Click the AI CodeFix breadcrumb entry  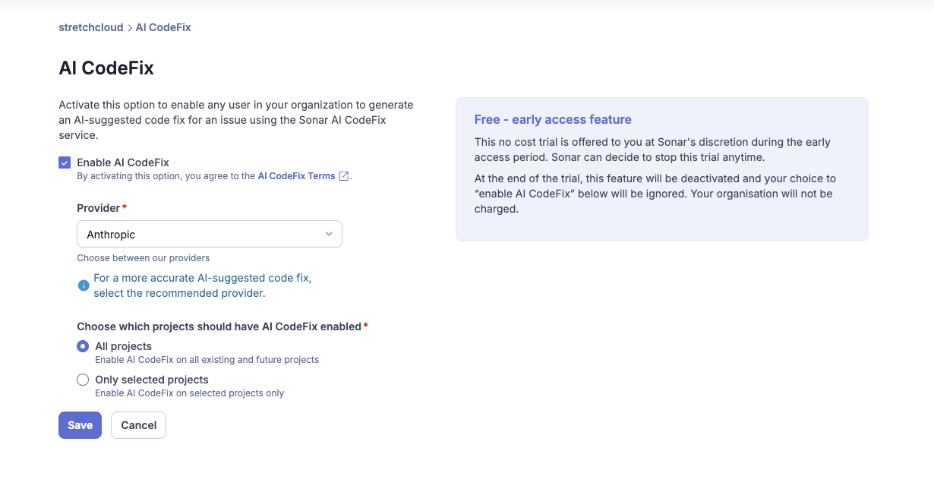pyautogui.click(x=163, y=27)
